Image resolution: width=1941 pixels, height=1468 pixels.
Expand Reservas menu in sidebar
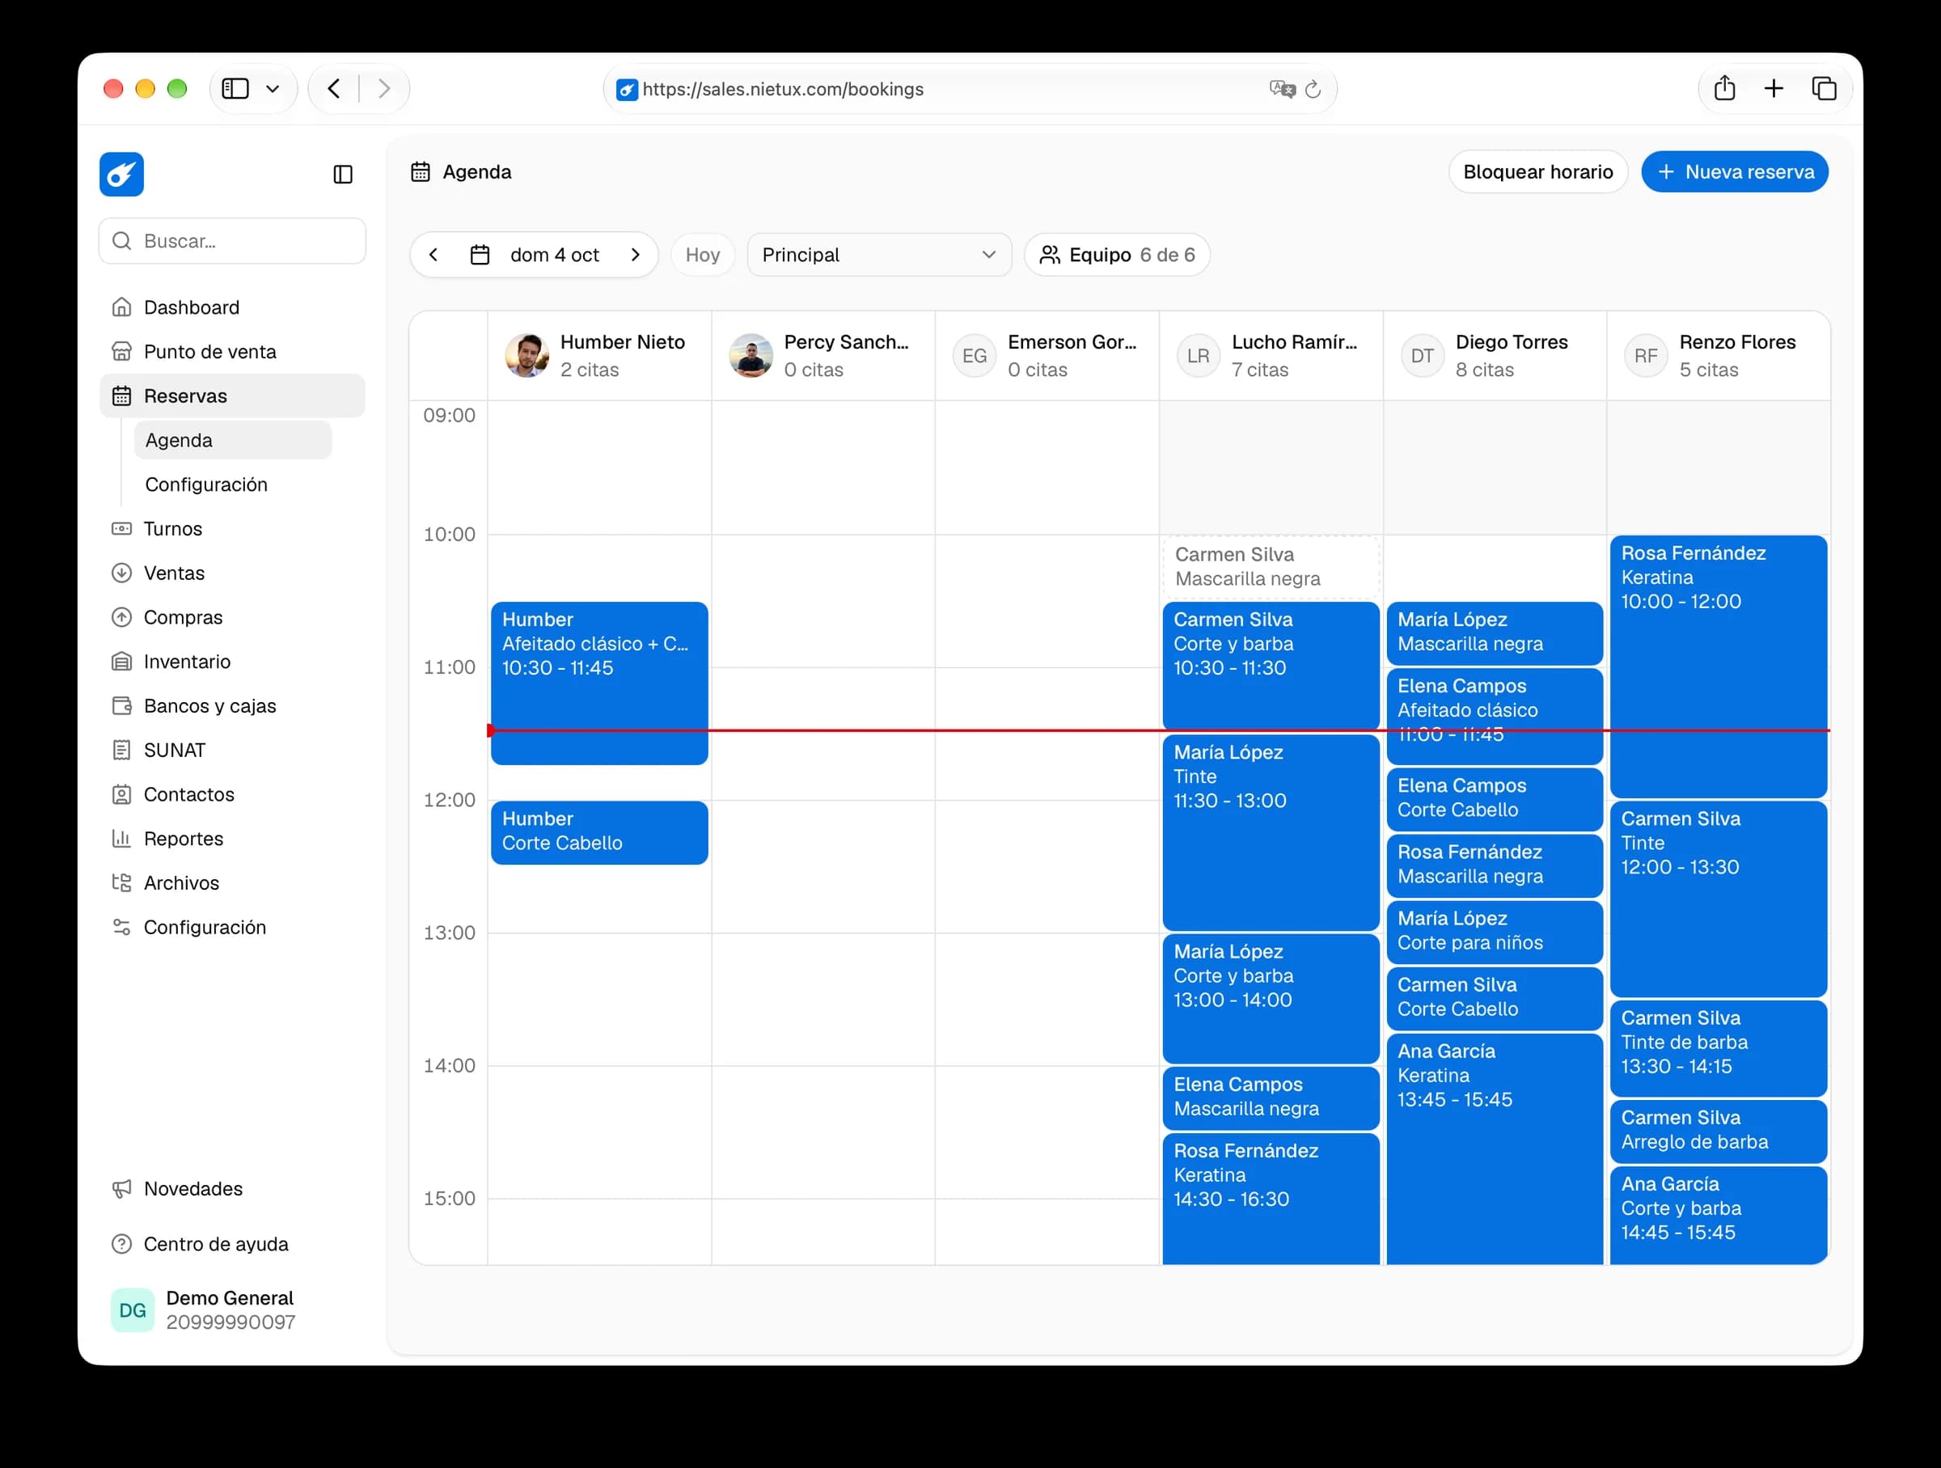point(233,396)
